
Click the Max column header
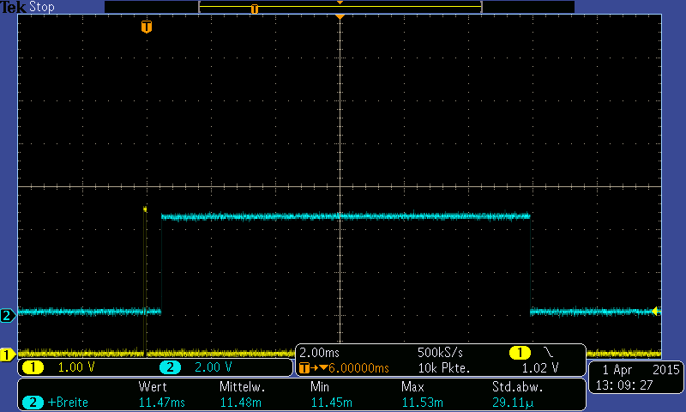[412, 386]
